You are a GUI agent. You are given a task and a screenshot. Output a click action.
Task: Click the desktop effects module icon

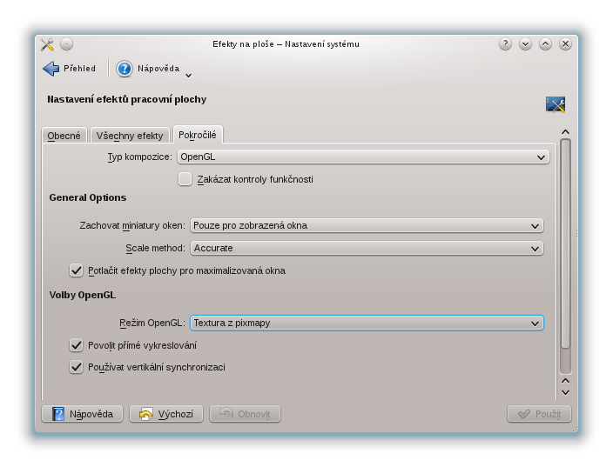[x=556, y=104]
